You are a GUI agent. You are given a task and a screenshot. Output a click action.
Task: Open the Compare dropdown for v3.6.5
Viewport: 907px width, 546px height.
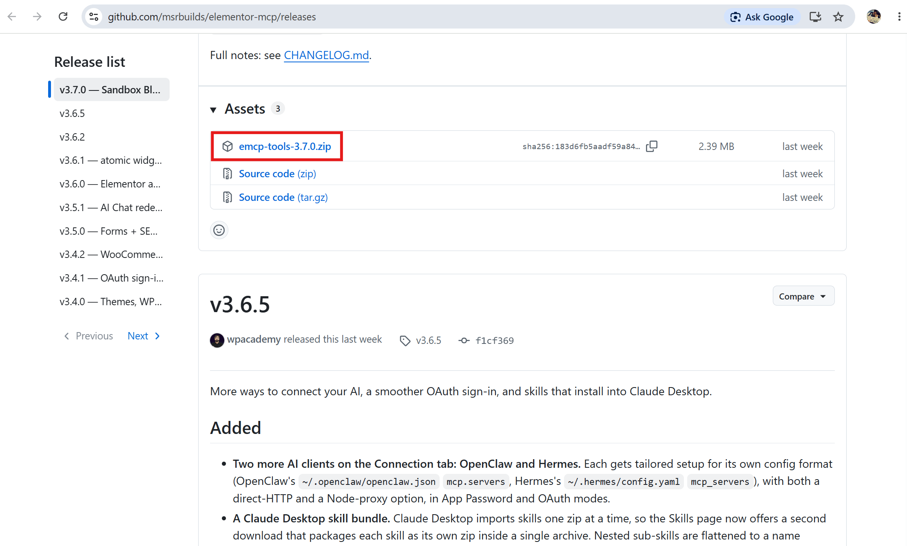click(803, 296)
